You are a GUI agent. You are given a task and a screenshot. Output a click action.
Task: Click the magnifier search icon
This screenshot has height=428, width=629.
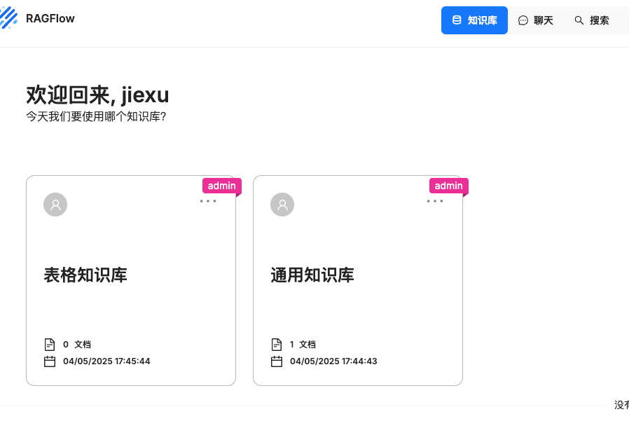[579, 20]
